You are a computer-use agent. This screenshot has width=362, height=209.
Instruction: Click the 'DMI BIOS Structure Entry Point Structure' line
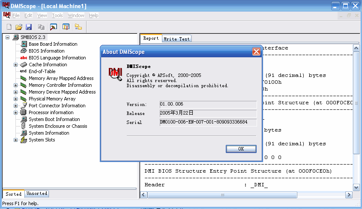tap(238, 171)
